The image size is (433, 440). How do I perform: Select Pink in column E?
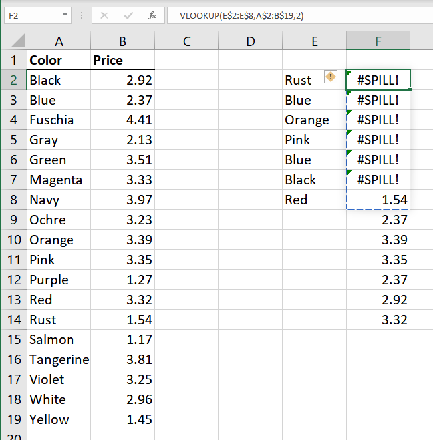click(x=315, y=140)
